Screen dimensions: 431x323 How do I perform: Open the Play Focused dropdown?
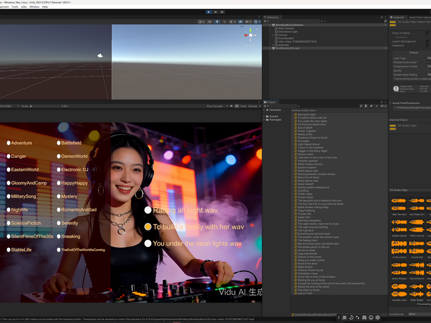[217, 106]
